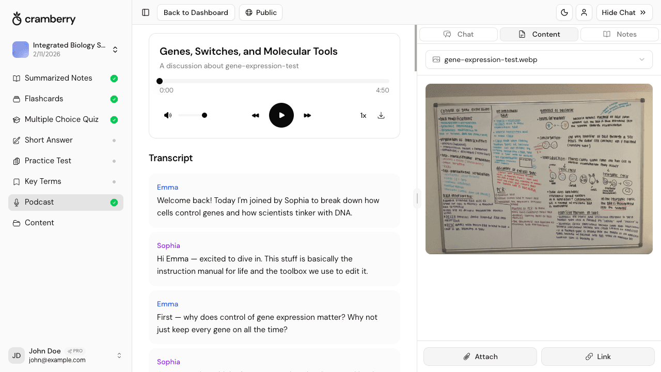The width and height of the screenshot is (661, 372).
Task: Toggle dark mode with the moon icon
Action: [x=564, y=12]
